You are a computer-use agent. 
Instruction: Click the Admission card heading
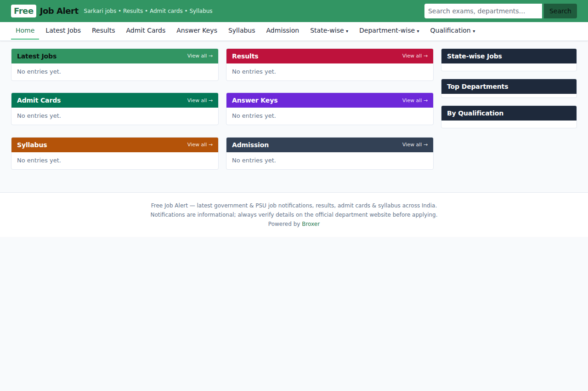click(250, 145)
